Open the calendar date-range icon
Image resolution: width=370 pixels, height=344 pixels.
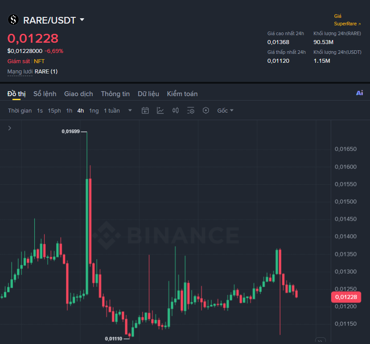pos(145,110)
